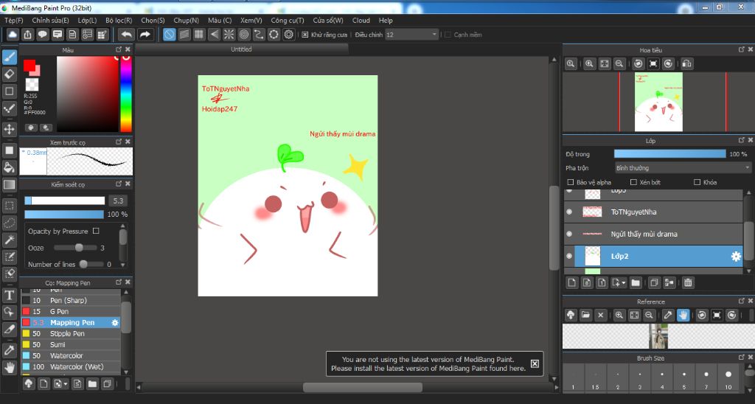Switch to the Untitled canvas tab
The image size is (755, 404).
241,49
